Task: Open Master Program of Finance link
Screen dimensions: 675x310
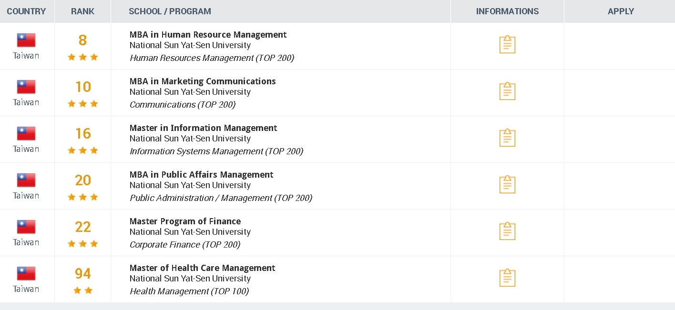Action: [185, 221]
